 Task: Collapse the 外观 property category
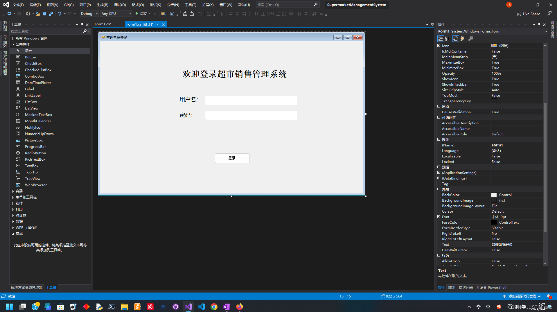(439, 189)
